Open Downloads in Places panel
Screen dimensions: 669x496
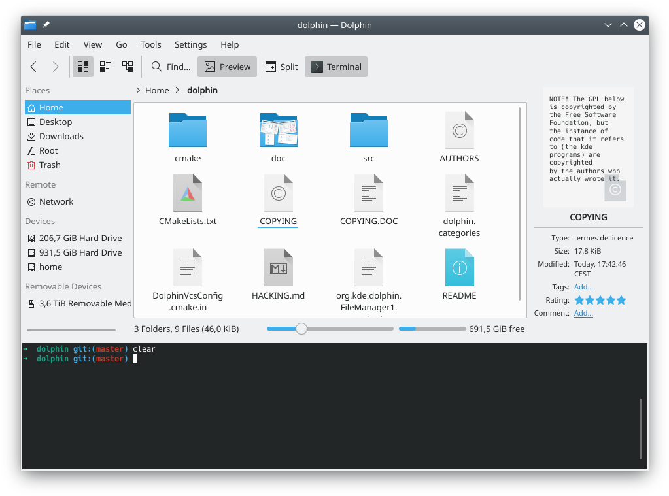point(78,137)
